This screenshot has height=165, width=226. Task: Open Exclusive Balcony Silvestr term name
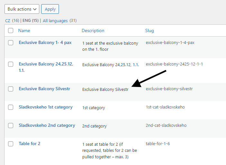(x=44, y=89)
